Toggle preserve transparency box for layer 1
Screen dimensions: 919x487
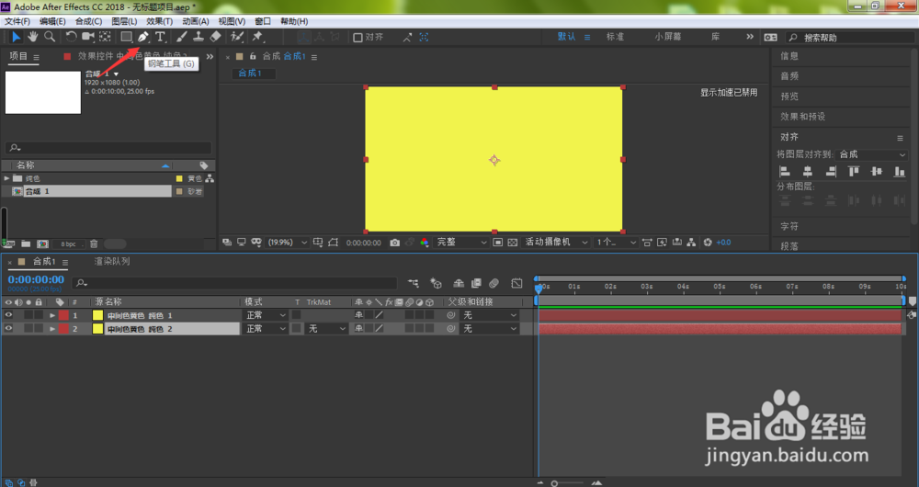pos(297,315)
